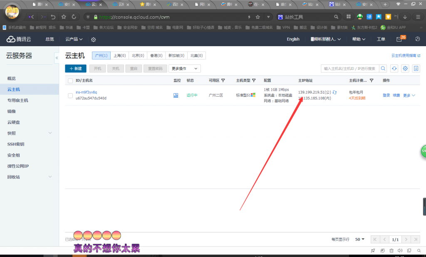Click the search magnifier icon
Screen dimensions: 426x257
383,69
